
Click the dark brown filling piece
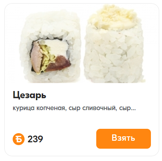pos(59,64)
